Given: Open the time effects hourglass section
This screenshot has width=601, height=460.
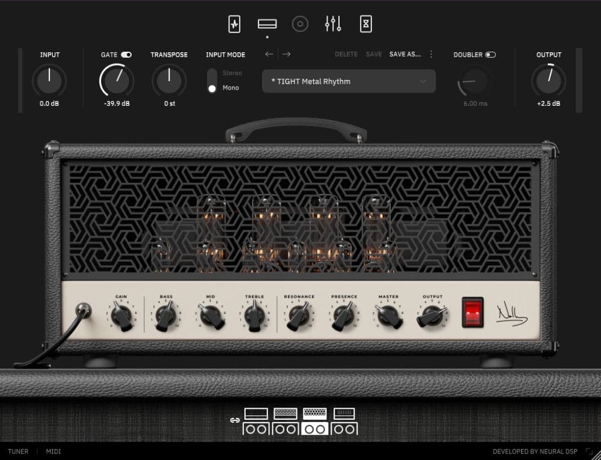Looking at the screenshot, I should pos(366,24).
